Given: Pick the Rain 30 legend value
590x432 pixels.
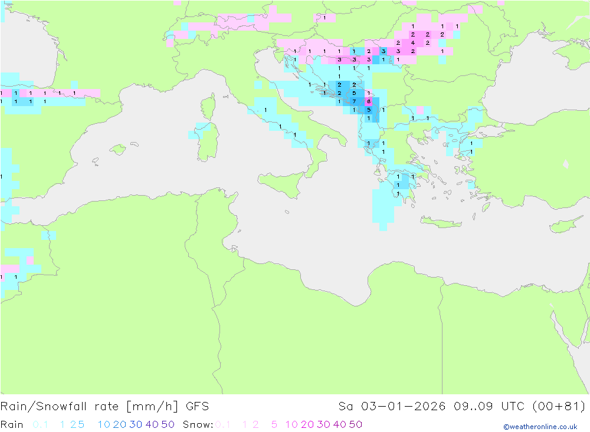Looking at the screenshot, I should (x=136, y=424).
